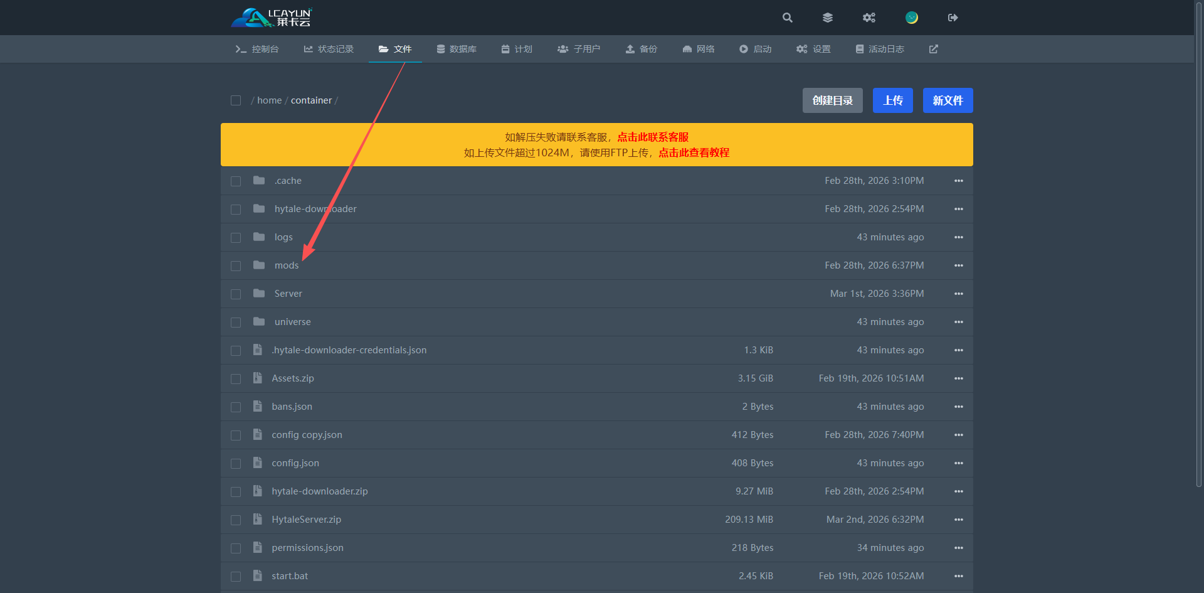Image resolution: width=1204 pixels, height=593 pixels.
Task: Click the Assets.zip archive file icon
Action: 258,378
